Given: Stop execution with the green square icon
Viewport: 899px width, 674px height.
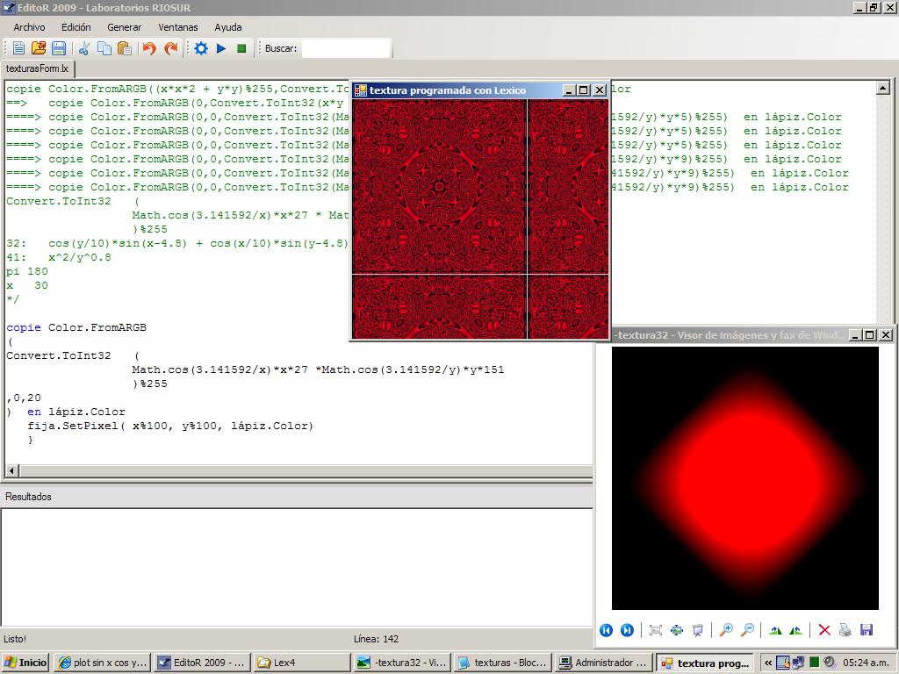Looking at the screenshot, I should [x=241, y=48].
